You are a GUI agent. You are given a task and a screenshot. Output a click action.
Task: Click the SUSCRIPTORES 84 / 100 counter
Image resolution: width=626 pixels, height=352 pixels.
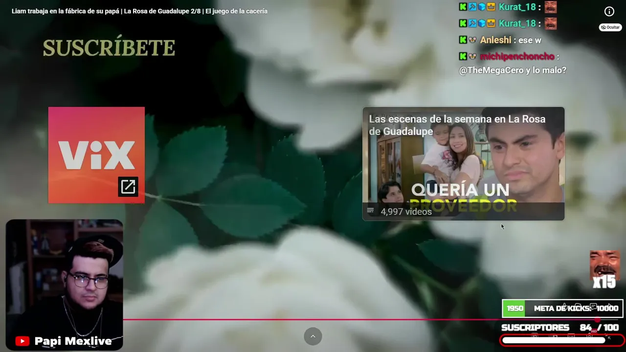point(560,328)
